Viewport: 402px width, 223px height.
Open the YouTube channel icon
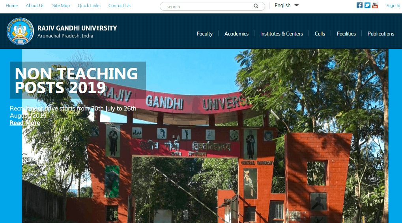375,5
